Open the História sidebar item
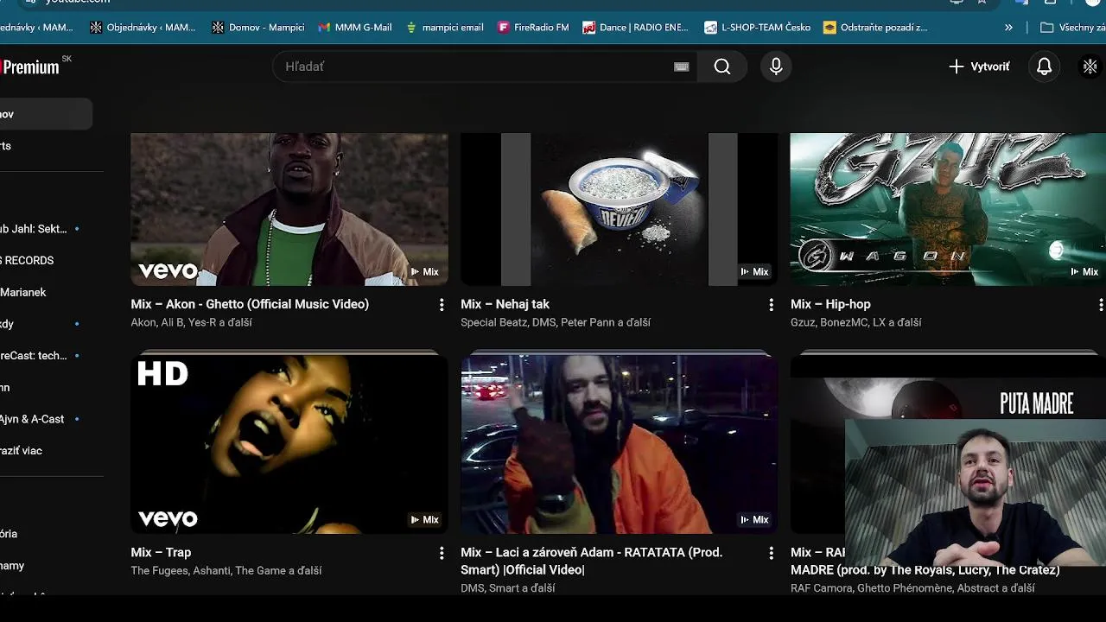 [x=10, y=534]
